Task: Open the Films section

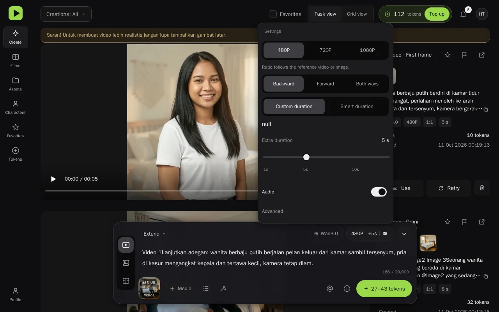Action: click(16, 61)
